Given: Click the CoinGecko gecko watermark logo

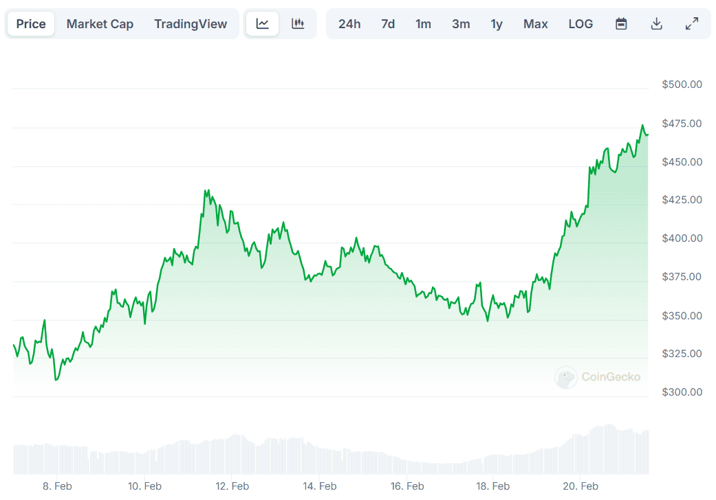Looking at the screenshot, I should click(x=566, y=377).
